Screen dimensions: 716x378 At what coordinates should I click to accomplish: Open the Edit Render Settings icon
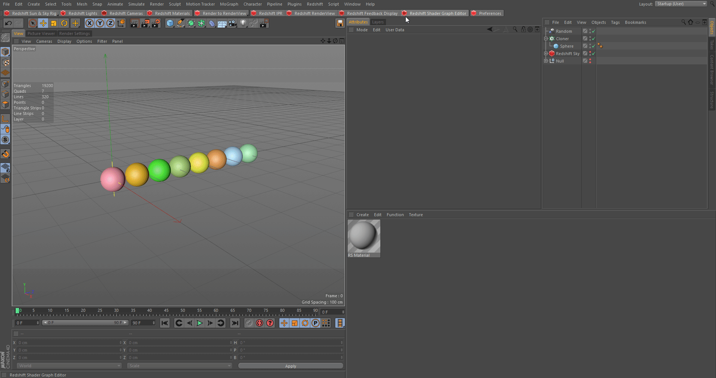[x=156, y=23]
